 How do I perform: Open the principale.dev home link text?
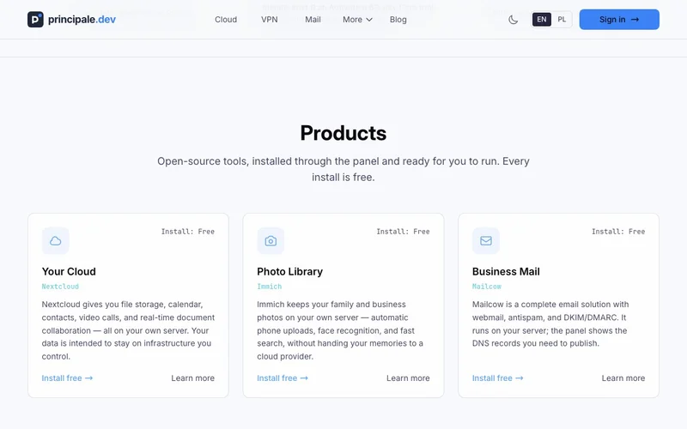(x=82, y=19)
